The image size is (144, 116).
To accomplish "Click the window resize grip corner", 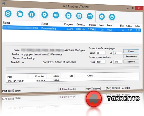I will [x=141, y=88].
